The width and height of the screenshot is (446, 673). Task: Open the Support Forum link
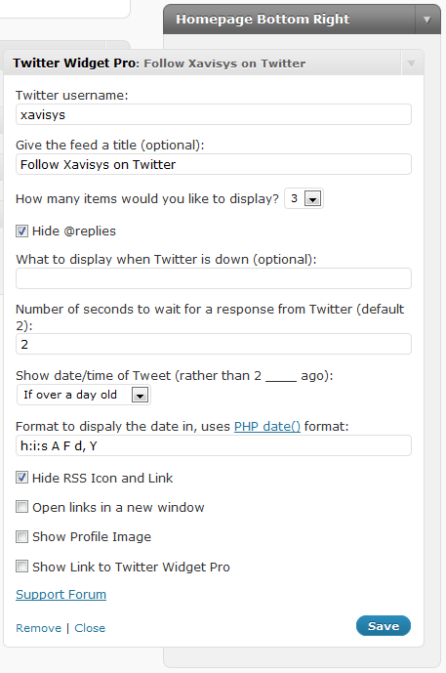point(61,595)
